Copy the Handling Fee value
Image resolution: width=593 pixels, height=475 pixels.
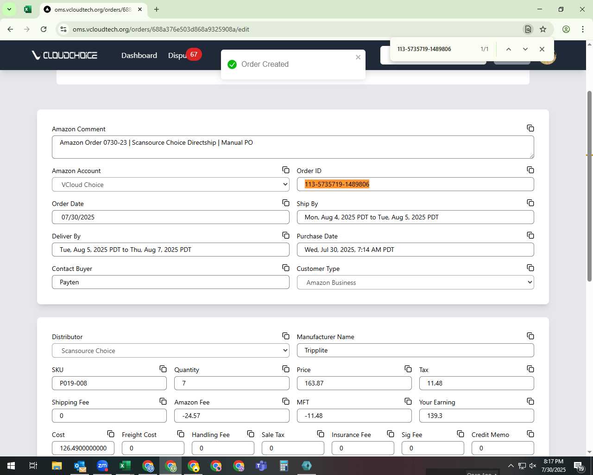(x=251, y=434)
